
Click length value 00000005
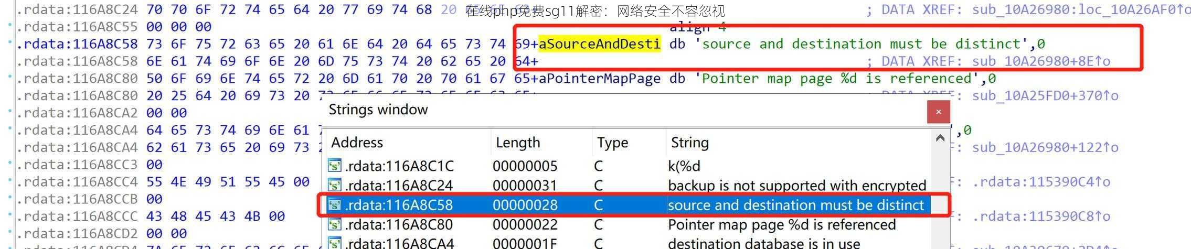(x=525, y=166)
